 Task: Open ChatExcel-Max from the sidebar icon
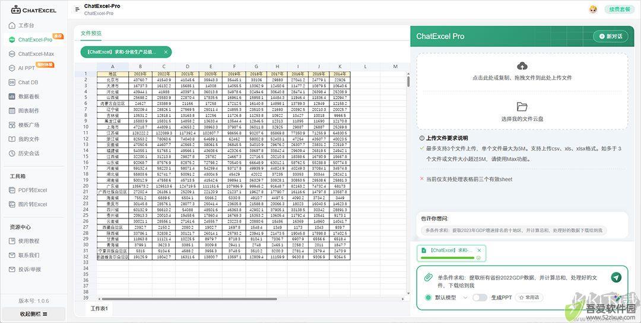[x=12, y=54]
